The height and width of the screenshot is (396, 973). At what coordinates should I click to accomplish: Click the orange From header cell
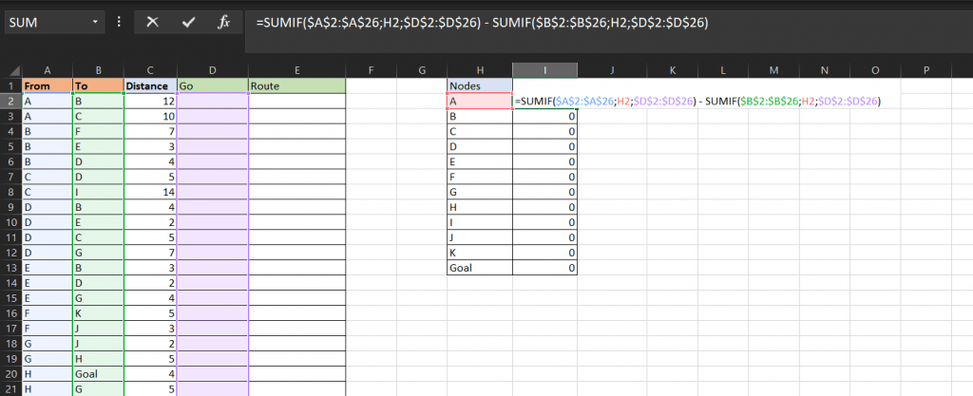click(47, 86)
